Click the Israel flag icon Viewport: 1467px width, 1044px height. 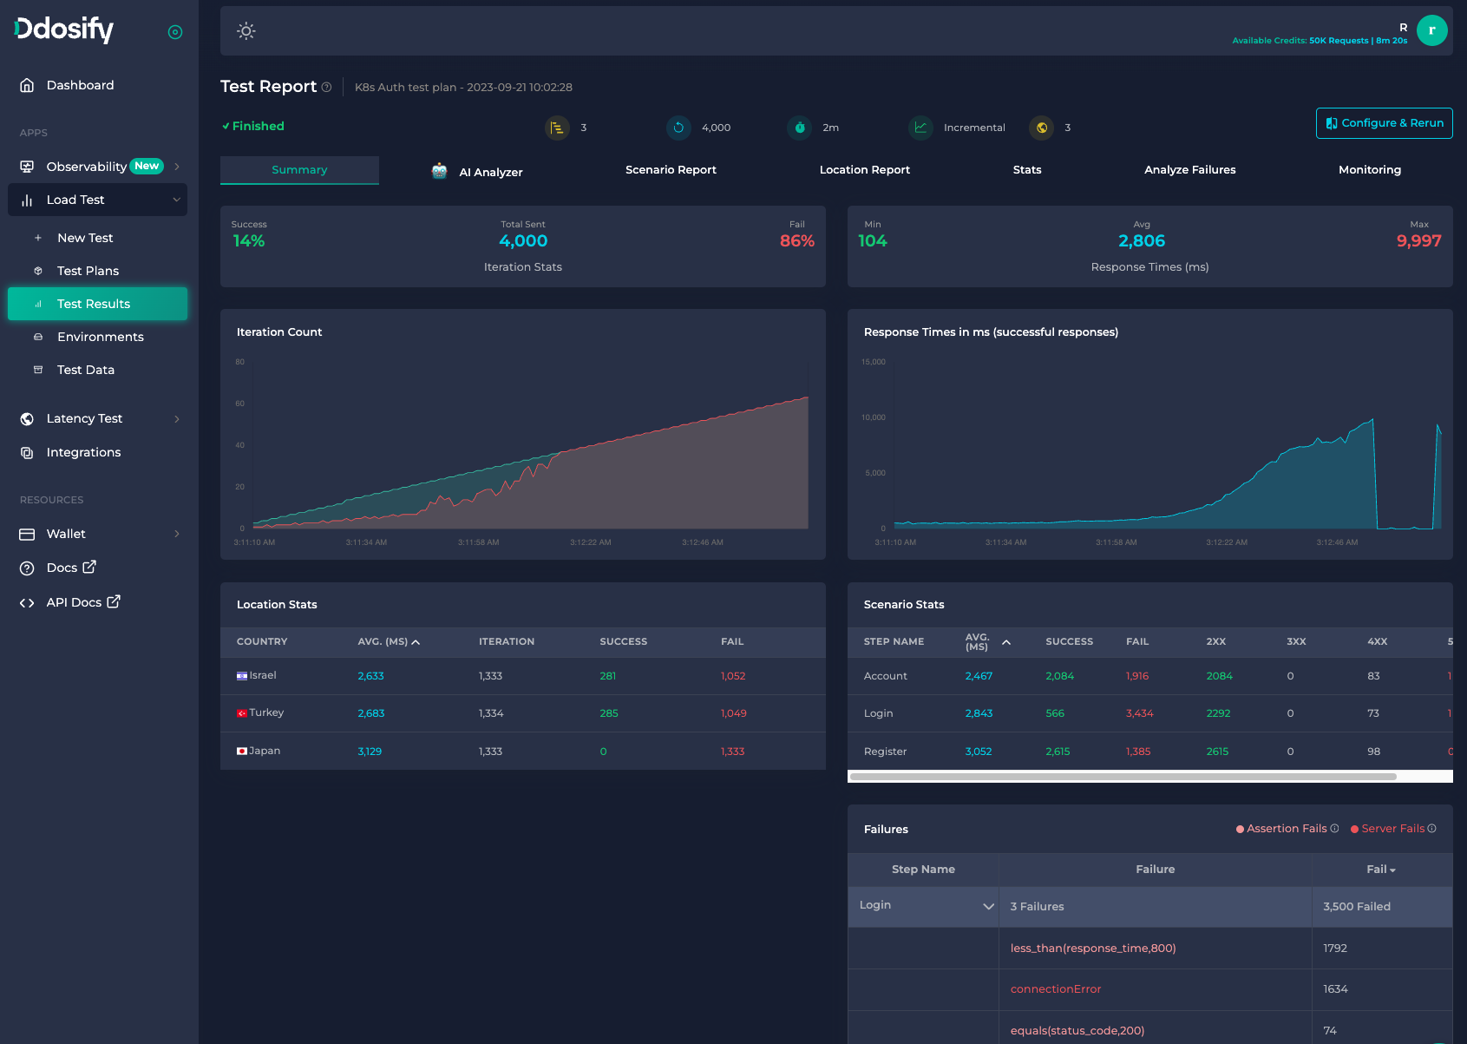(242, 676)
